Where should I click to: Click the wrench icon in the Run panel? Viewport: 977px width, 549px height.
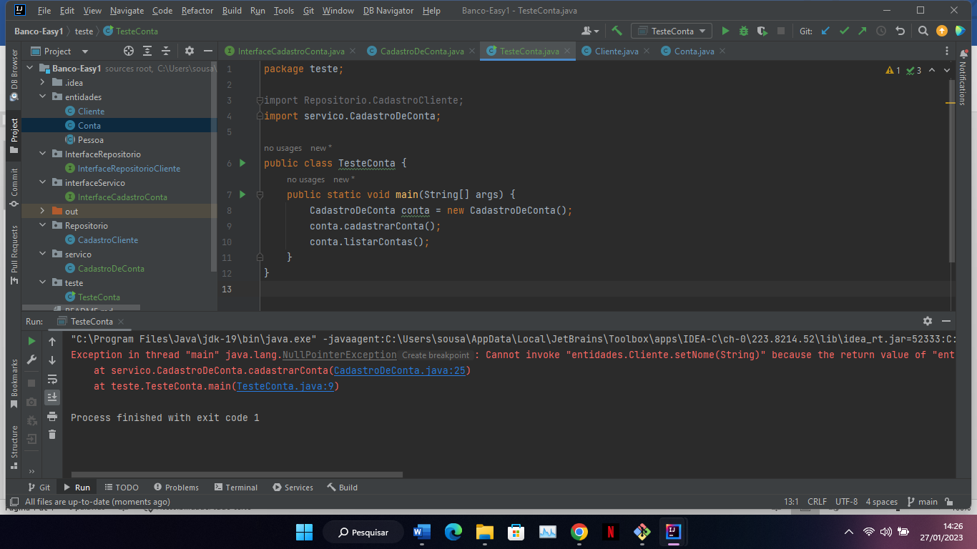(x=31, y=360)
